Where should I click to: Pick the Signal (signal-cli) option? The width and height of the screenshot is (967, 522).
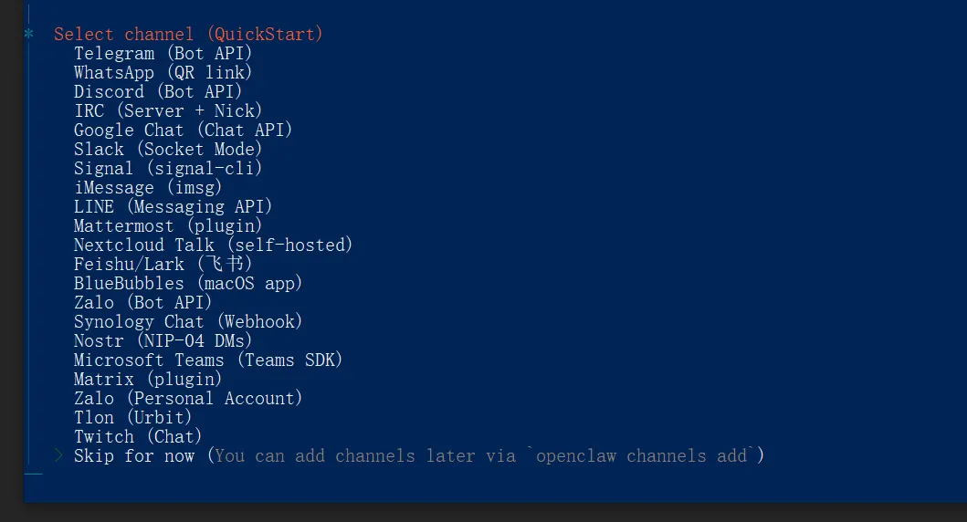pos(168,169)
